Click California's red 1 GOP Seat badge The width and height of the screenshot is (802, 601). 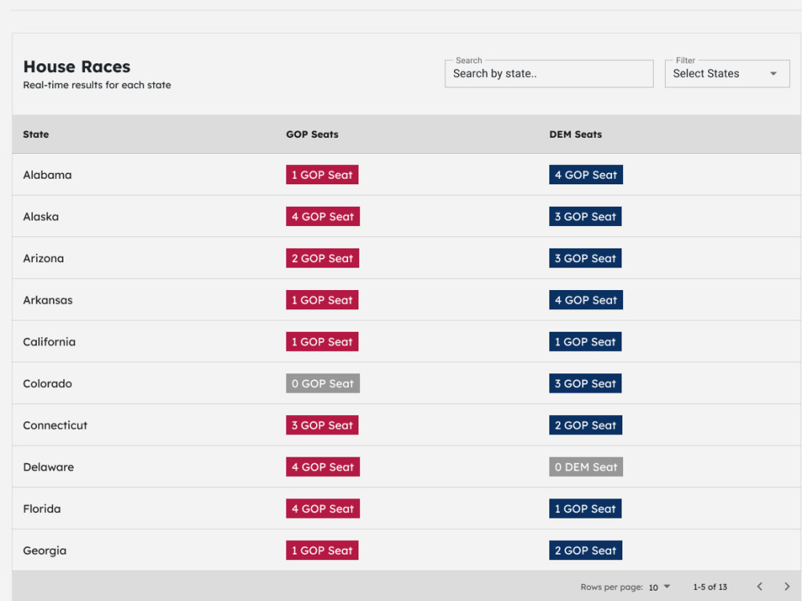[322, 342]
